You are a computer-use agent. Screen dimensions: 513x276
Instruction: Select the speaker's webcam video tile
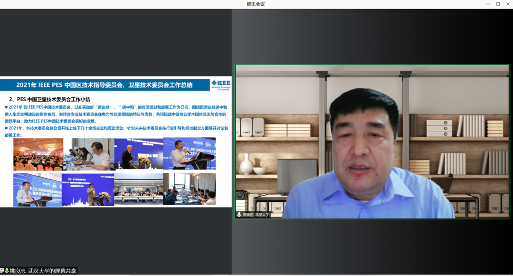372,141
